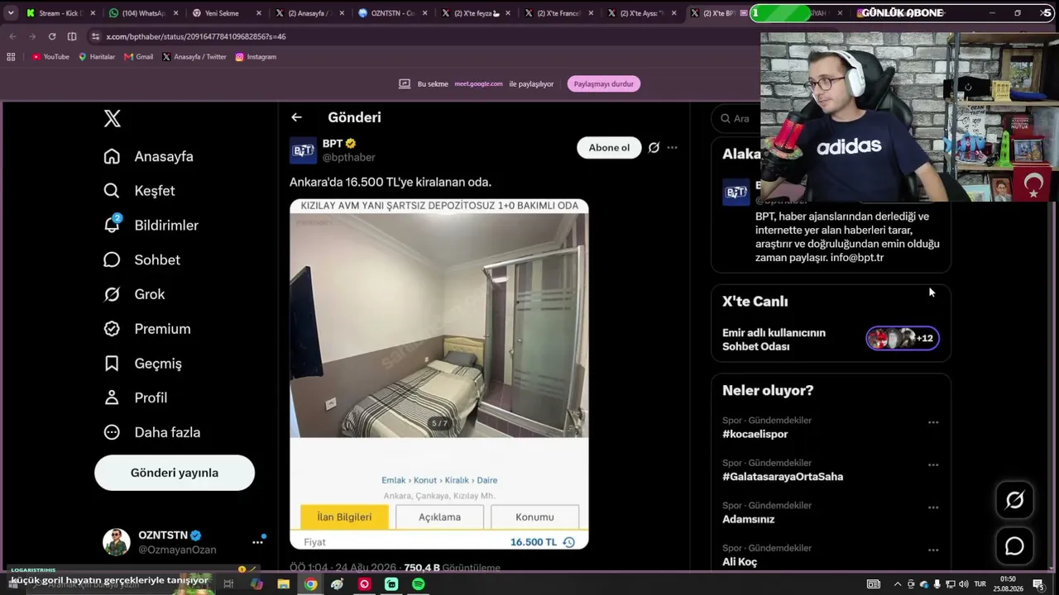Open the room listing image
1059x595 pixels.
pos(439,326)
